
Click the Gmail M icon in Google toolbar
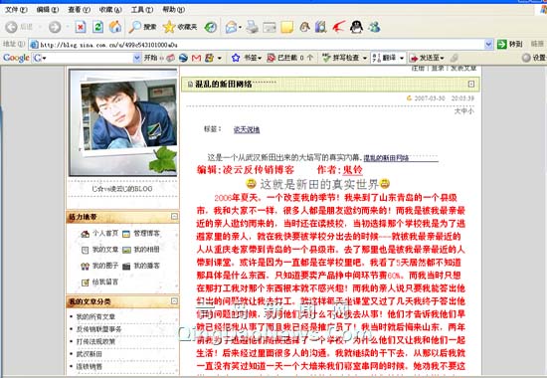[x=196, y=58]
